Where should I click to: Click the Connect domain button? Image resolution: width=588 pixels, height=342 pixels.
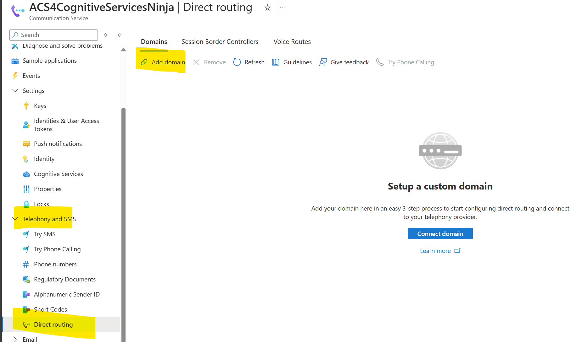click(440, 234)
